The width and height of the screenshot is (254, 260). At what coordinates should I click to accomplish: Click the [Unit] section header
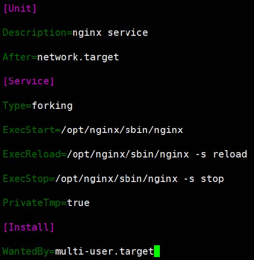20,8
